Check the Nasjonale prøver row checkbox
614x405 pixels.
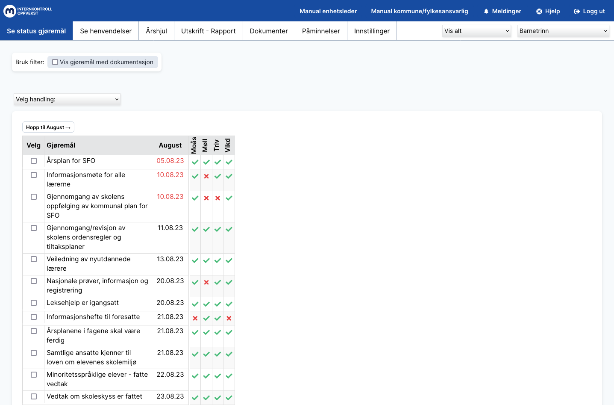34,281
